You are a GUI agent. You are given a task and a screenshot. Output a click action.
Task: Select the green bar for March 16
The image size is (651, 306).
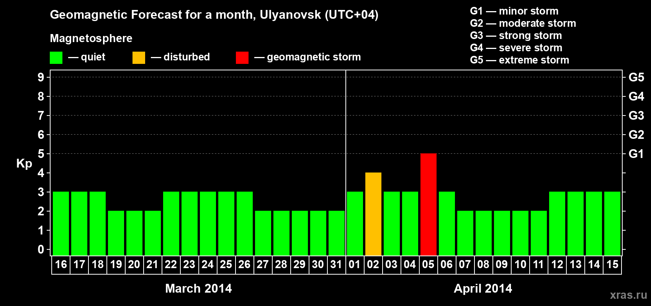click(61, 223)
